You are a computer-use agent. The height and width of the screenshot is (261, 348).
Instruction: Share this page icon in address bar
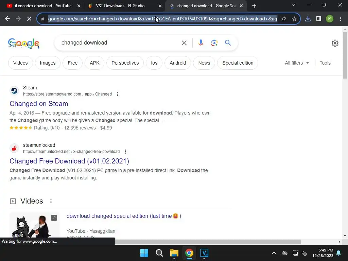point(283,19)
